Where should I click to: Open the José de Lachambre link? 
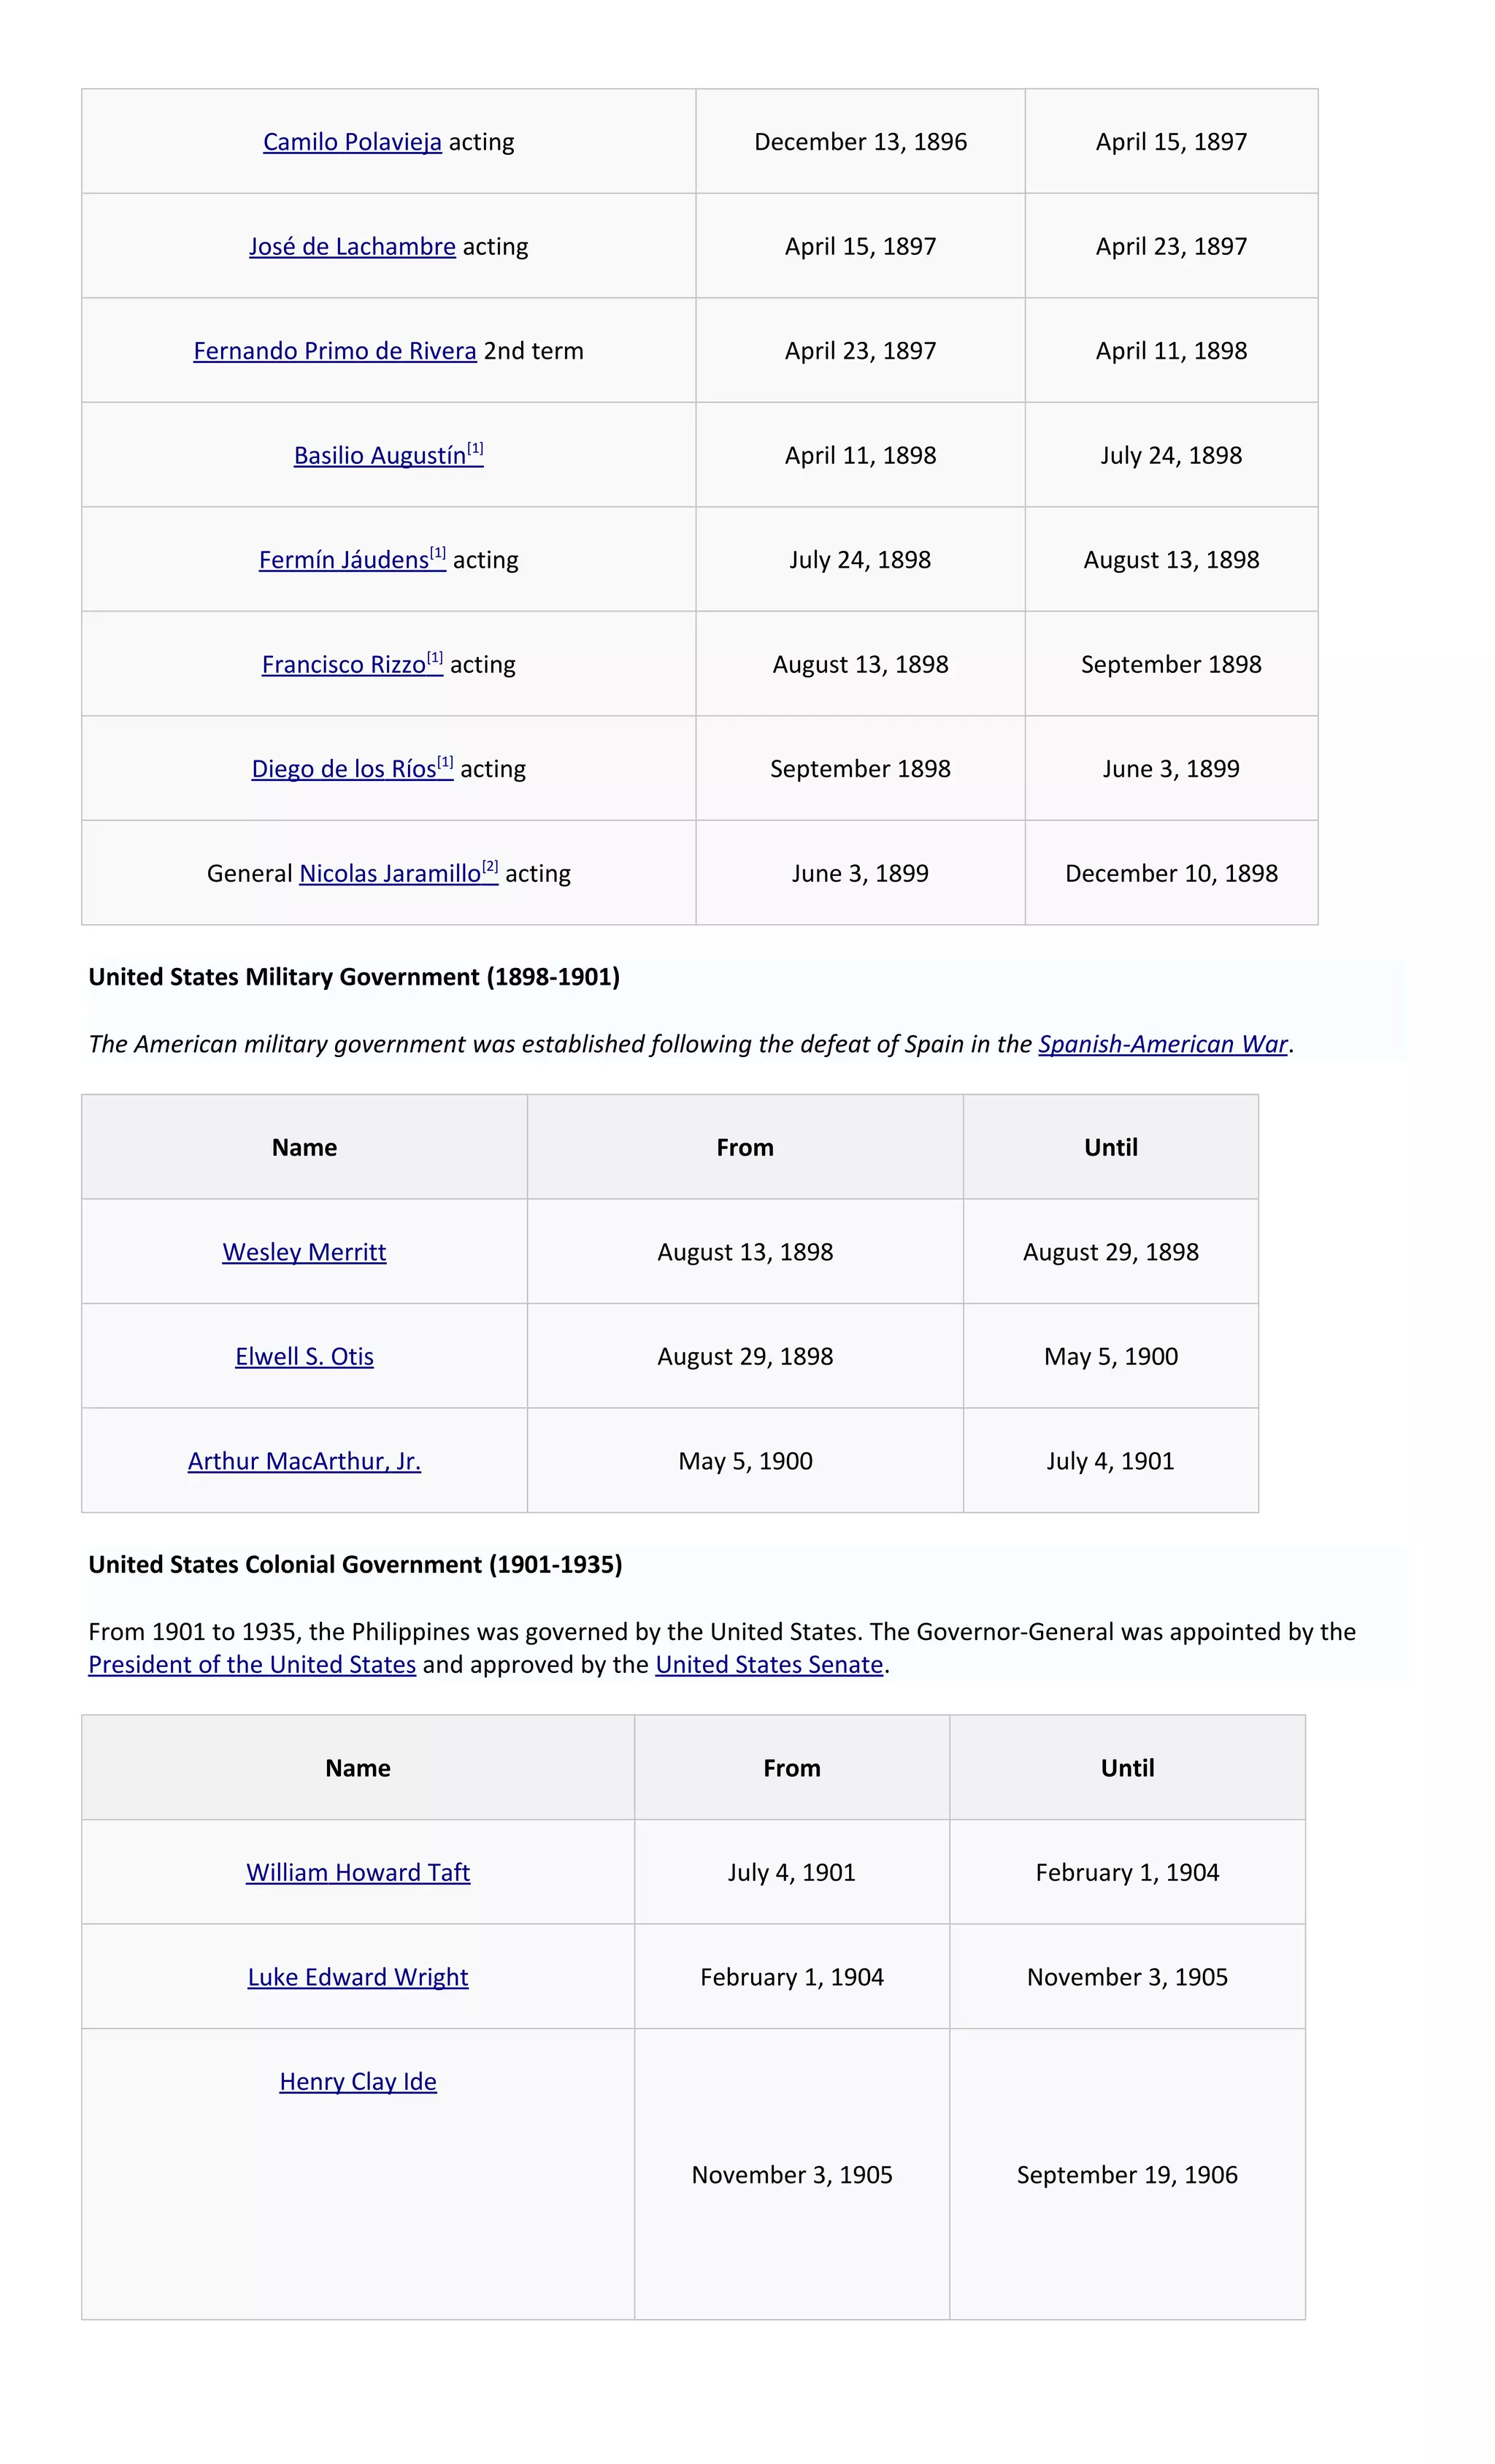coord(352,246)
